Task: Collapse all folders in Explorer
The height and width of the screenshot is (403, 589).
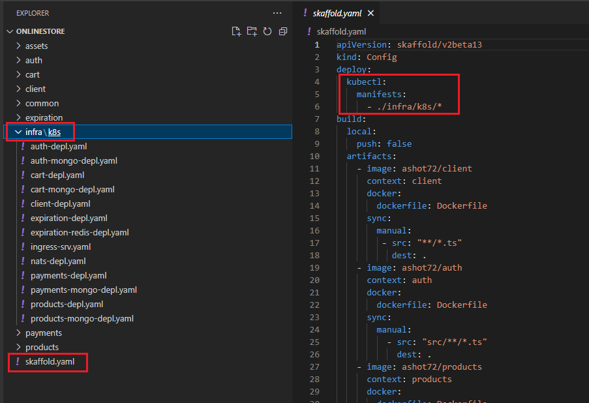Action: pos(283,31)
